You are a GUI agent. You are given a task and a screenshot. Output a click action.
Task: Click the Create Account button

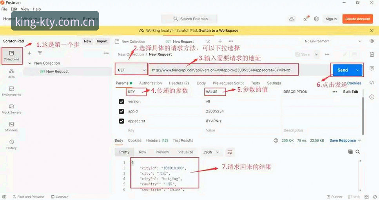coord(357,19)
